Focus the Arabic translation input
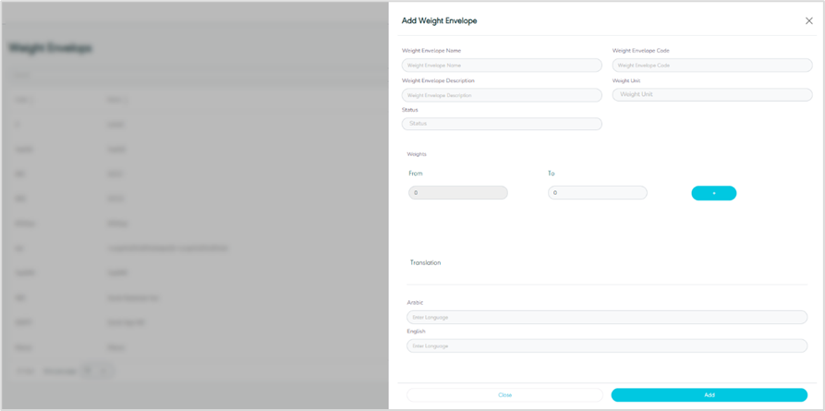825x411 pixels. coord(607,317)
